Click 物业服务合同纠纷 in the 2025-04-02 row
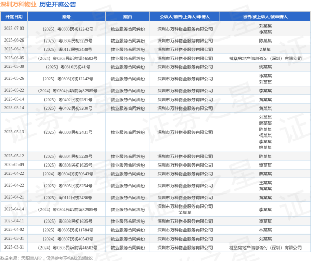Viewport: 311px width, 261px height. tap(128, 230)
